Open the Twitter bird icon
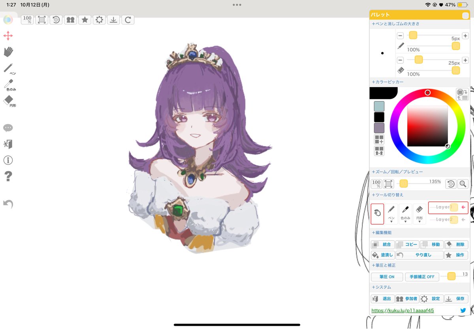 click(463, 310)
